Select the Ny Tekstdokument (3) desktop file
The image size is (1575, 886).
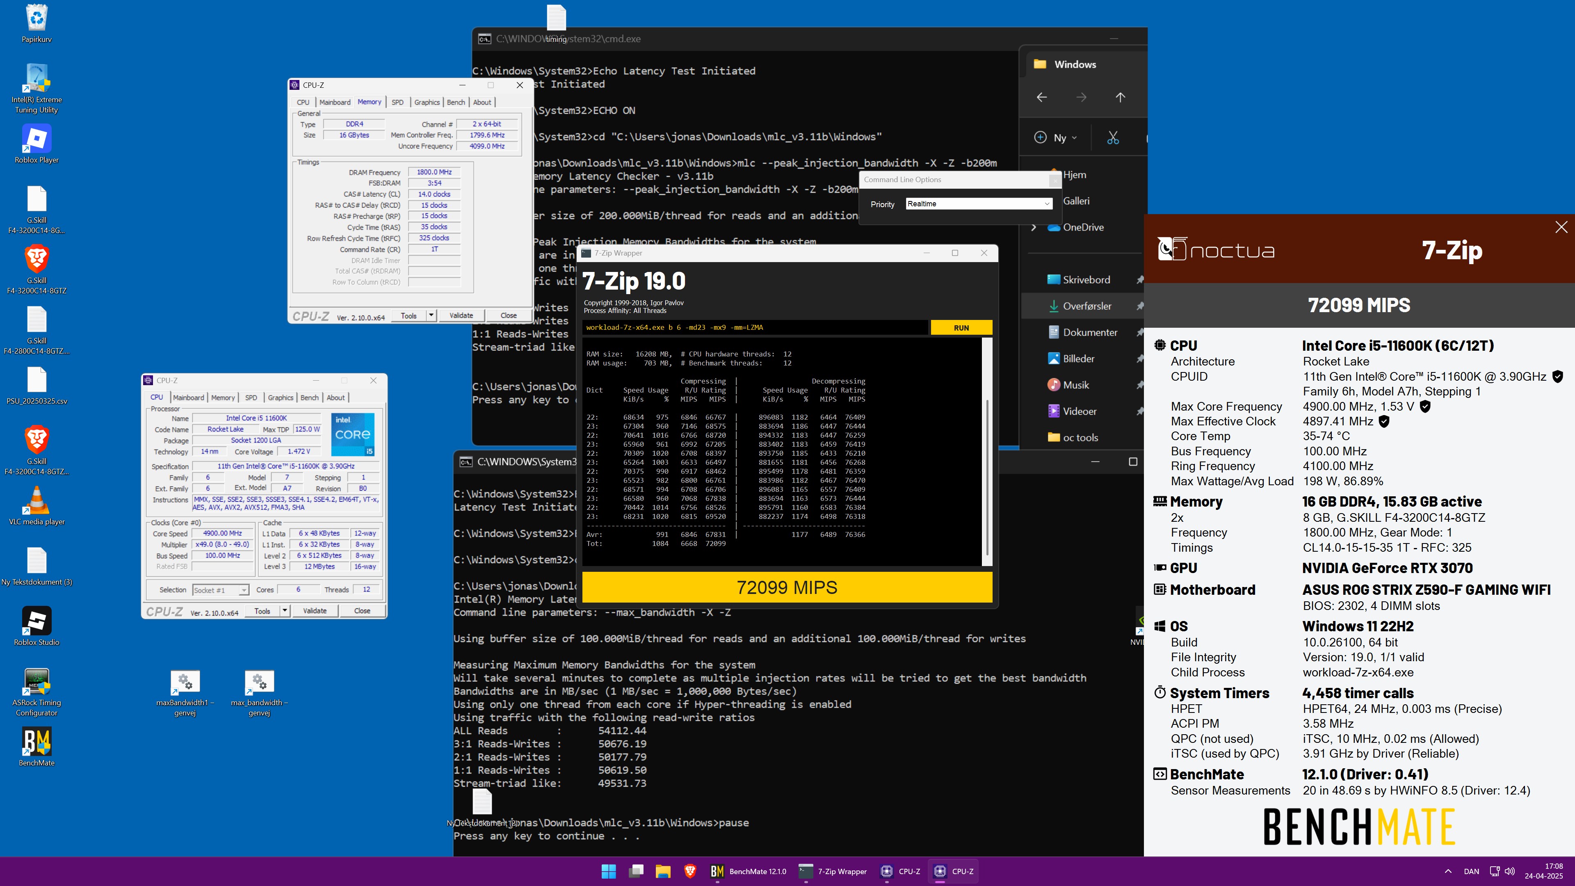click(x=37, y=567)
